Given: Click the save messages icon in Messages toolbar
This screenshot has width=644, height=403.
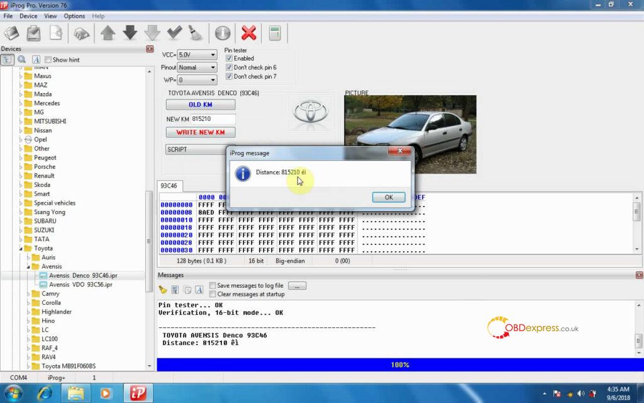Looking at the screenshot, I should pos(175,290).
